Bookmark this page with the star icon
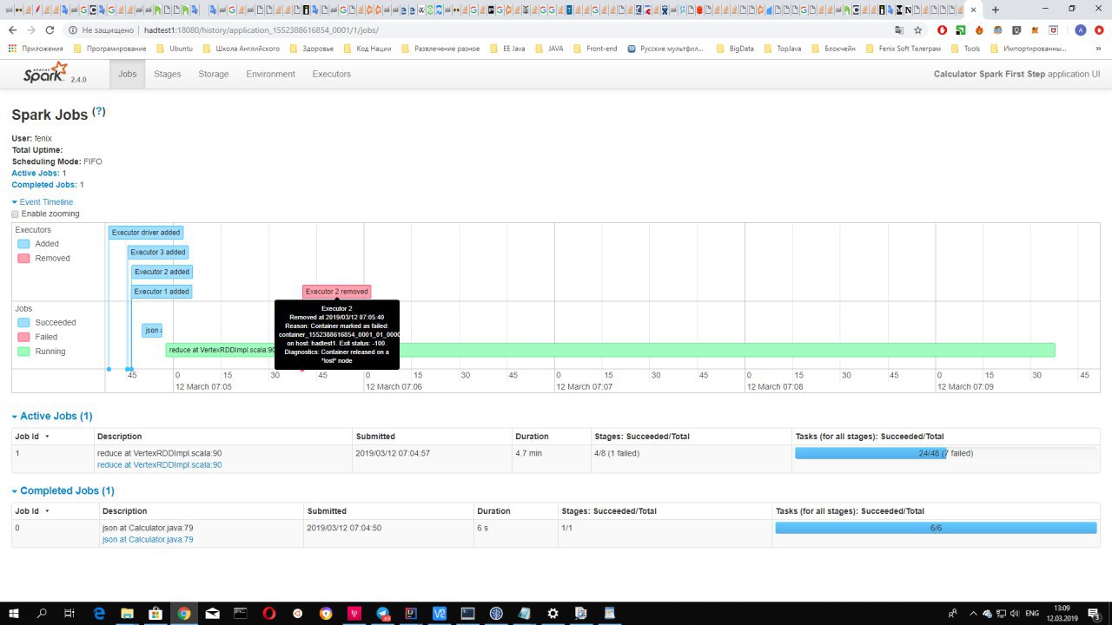1112x625 pixels. point(917,30)
